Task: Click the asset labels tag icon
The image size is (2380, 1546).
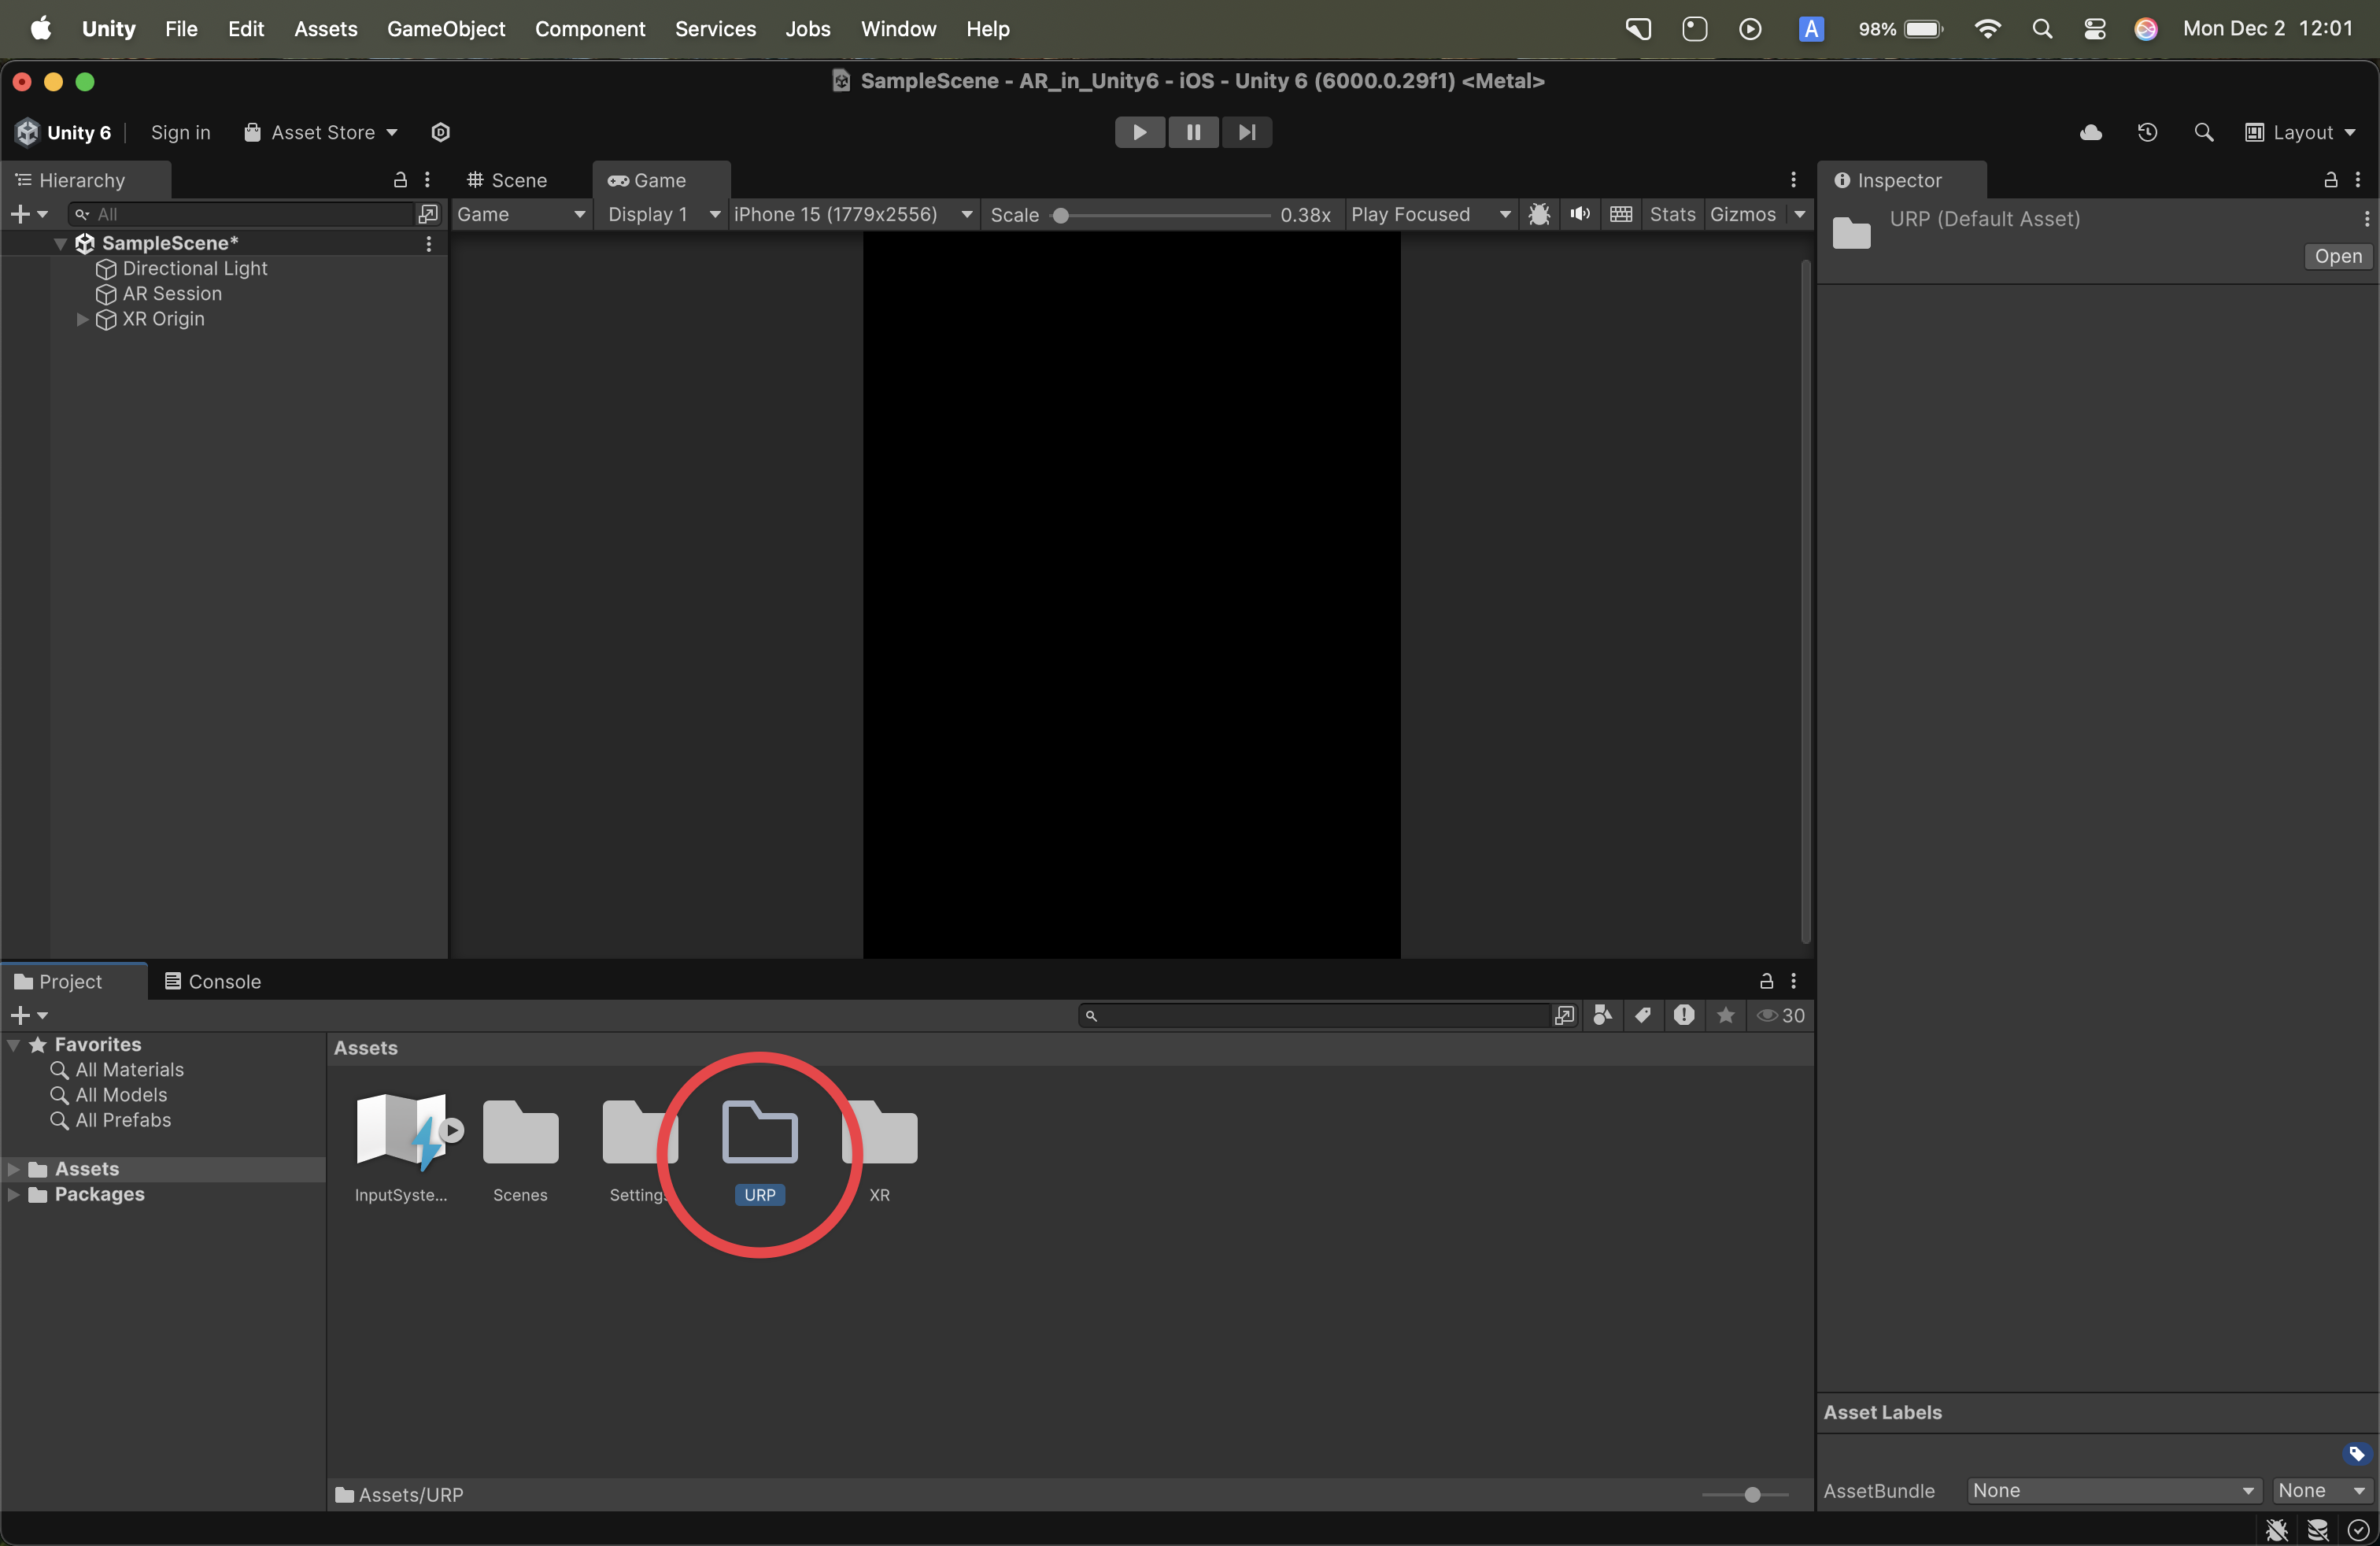Action: [2356, 1454]
